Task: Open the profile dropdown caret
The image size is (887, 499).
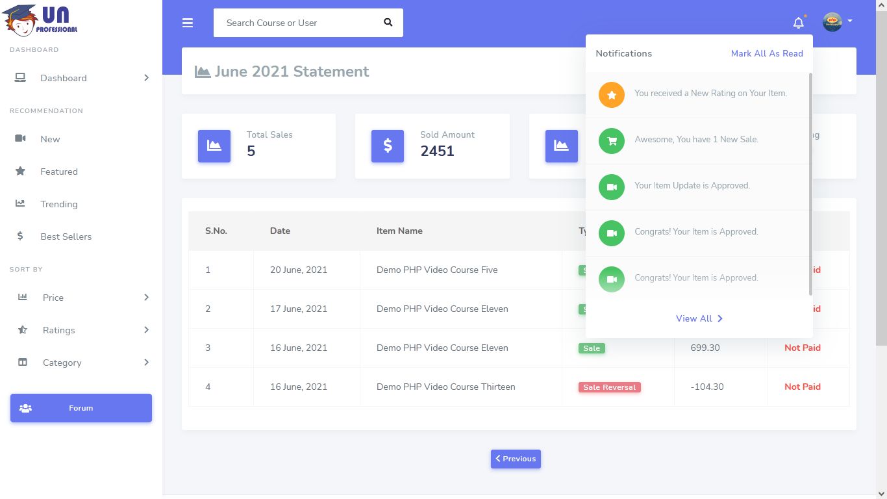Action: click(849, 21)
